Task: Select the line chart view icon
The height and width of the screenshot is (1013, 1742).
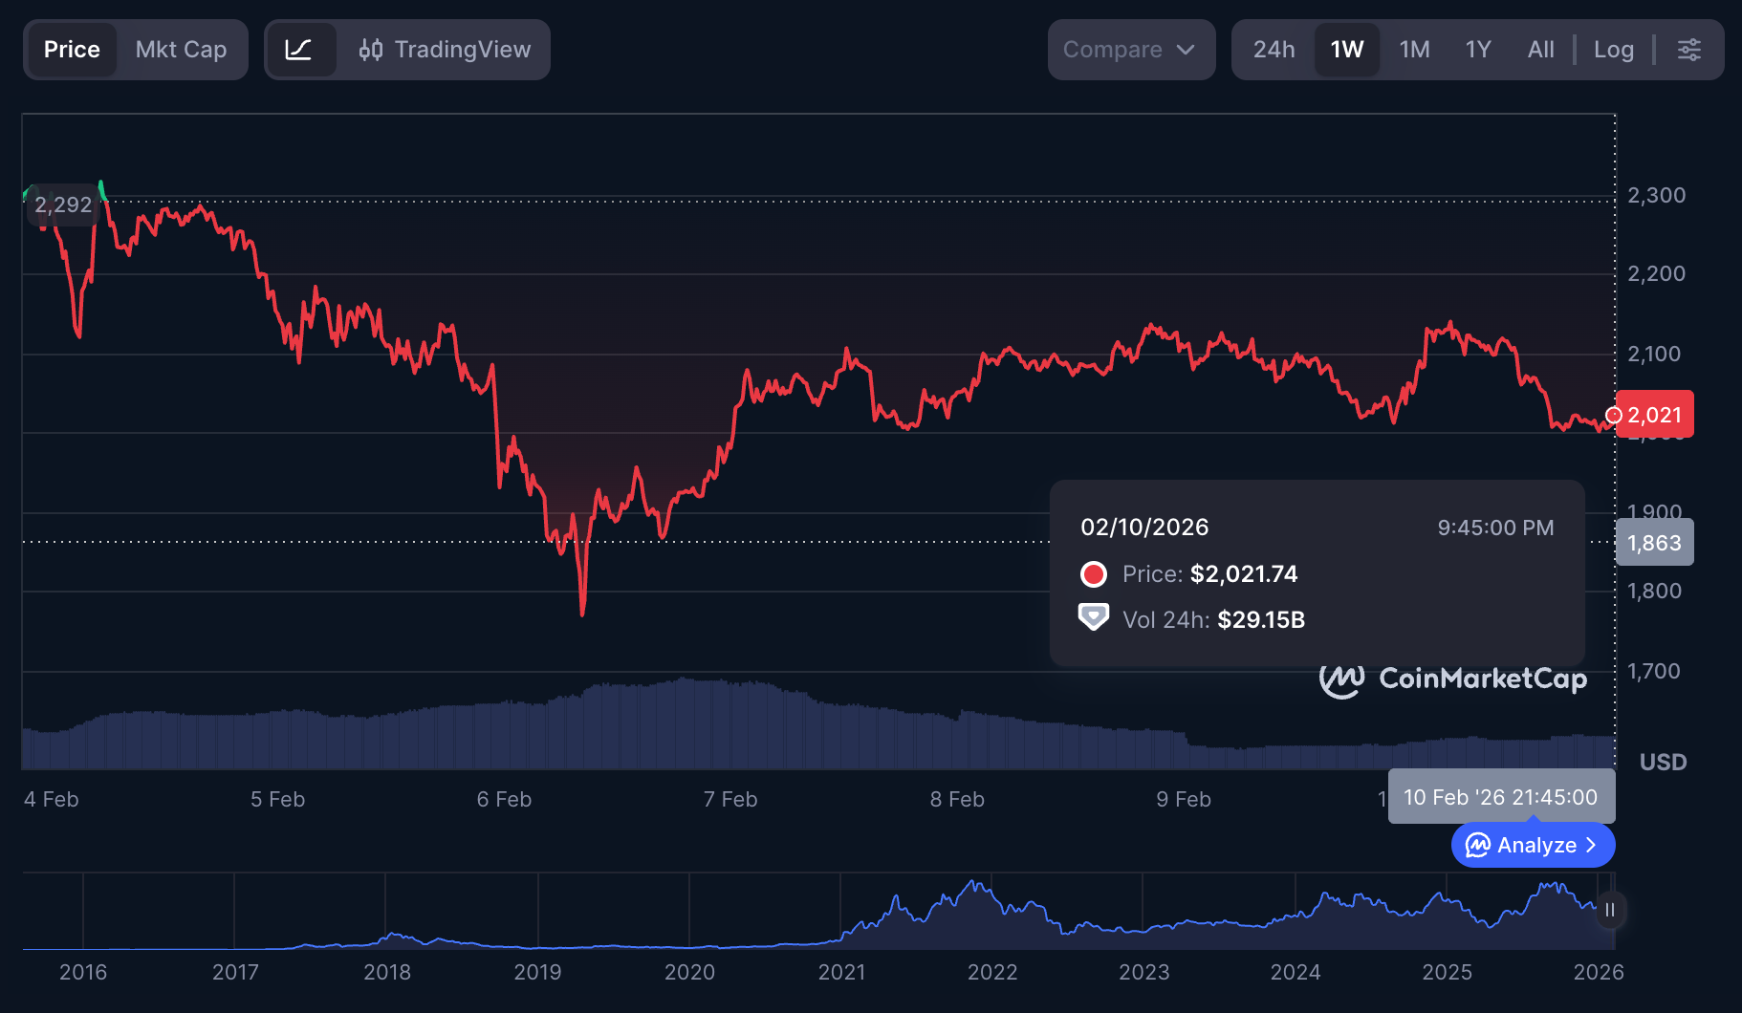Action: (x=299, y=50)
